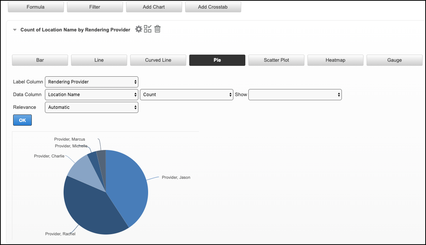Screen dimensions: 426x245
Task: Select the Curved Line chart type
Action: [158, 60]
